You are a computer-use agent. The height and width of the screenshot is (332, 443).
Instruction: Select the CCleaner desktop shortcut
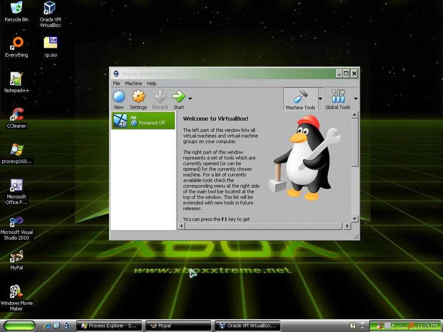[17, 118]
